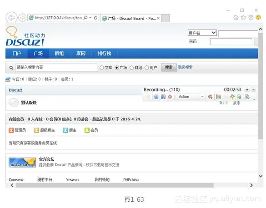Click the Discuz! logo

[25, 36]
